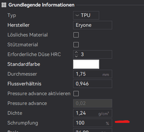This screenshot has width=144, height=132.
Task: Click the grid icon beside Grundlegende Informationen
Action: pos(4,5)
